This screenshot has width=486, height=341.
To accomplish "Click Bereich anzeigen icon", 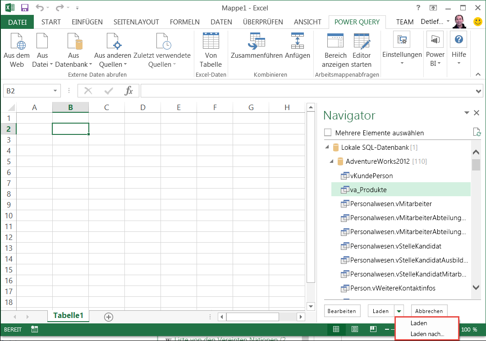I will pyautogui.click(x=335, y=41).
